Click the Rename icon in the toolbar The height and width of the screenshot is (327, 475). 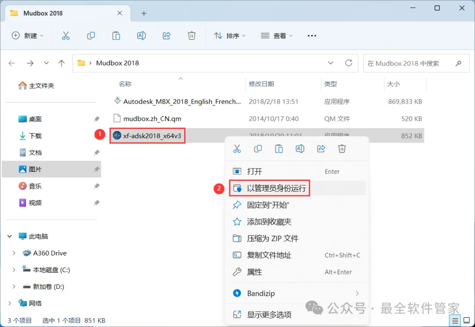coord(141,36)
